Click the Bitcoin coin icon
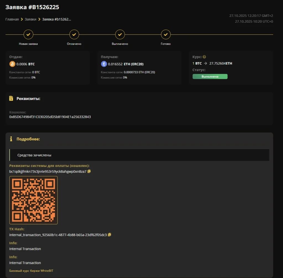Image resolution: width=283 pixels, height=278 pixels. point(12,64)
